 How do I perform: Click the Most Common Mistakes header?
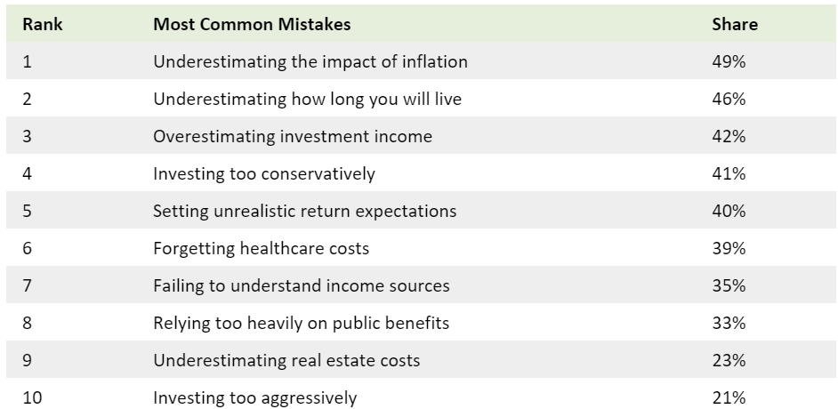(252, 25)
